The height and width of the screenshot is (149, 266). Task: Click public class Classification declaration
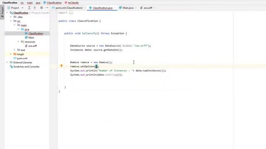(79, 21)
